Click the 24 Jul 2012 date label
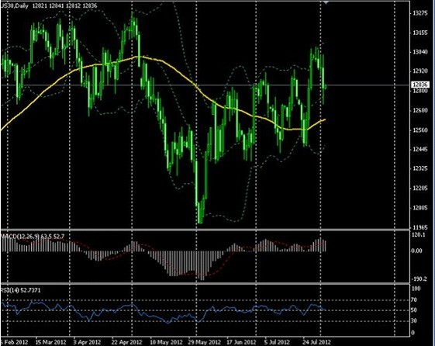The height and width of the screenshot is (346, 435). click(x=316, y=341)
